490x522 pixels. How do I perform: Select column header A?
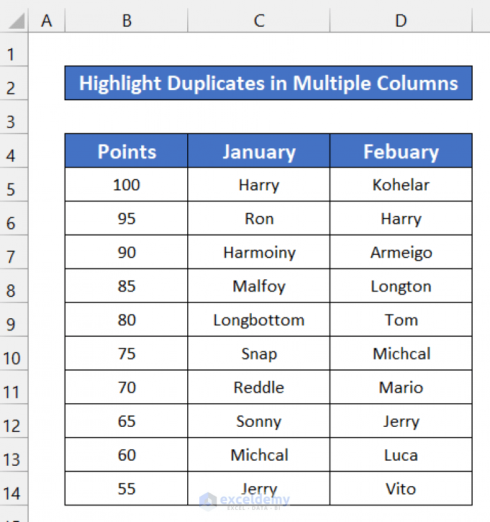(47, 20)
